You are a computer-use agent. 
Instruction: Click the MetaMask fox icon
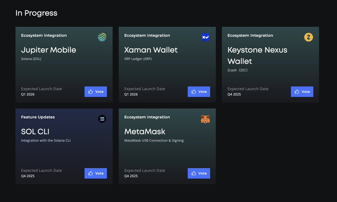click(x=206, y=119)
